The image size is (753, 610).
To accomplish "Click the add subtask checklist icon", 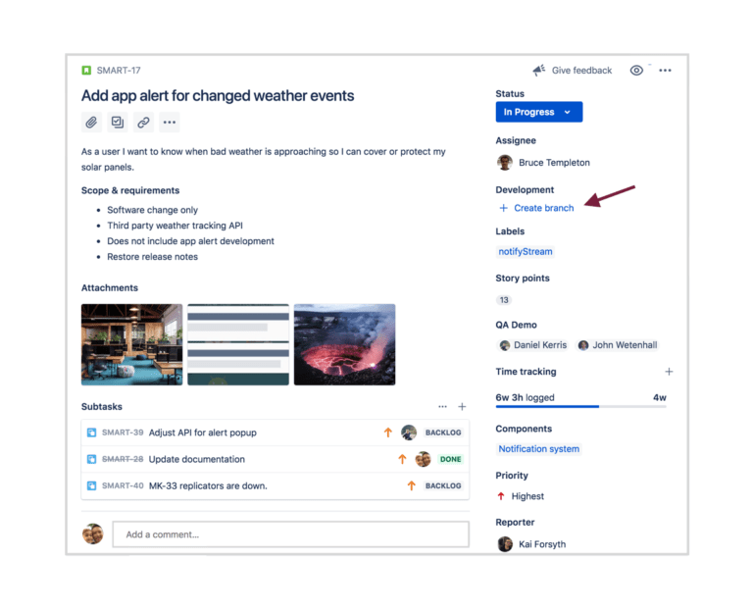I will point(118,123).
